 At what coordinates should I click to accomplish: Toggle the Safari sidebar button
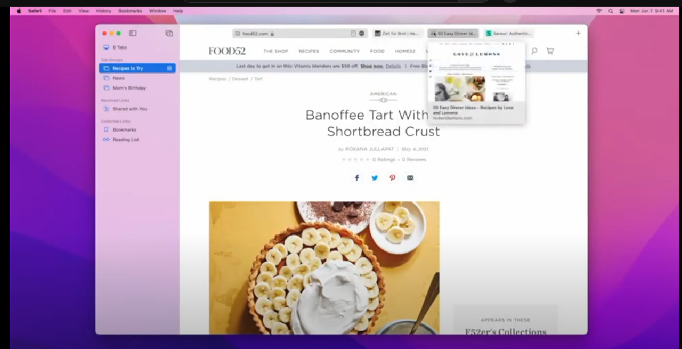point(133,33)
